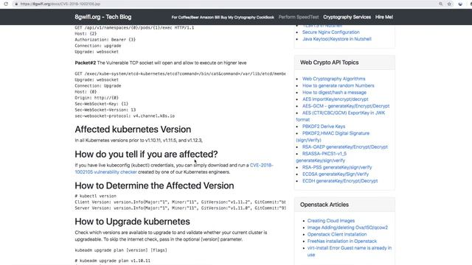
Task: Open Creating Cloud Images link
Action: coord(331,221)
